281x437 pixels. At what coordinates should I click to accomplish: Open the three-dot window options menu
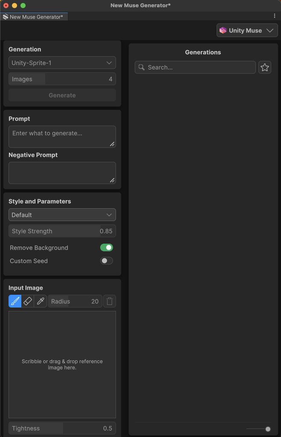point(275,16)
